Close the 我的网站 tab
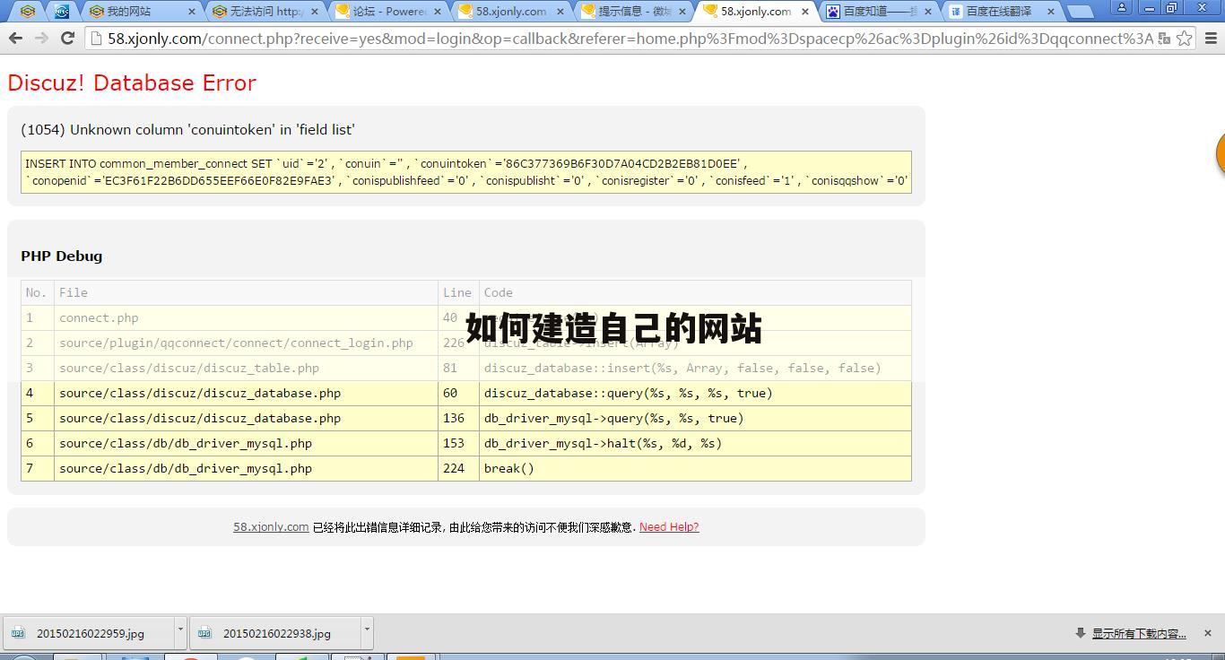1225x660 pixels. [191, 12]
